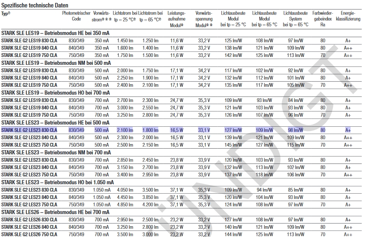Click heading 'STARK SLE LES19 – Betriebsmodus HO bei 700 mA'
This screenshot has height=237, width=365.
click(55, 93)
